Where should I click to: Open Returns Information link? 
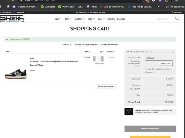click(109, 44)
